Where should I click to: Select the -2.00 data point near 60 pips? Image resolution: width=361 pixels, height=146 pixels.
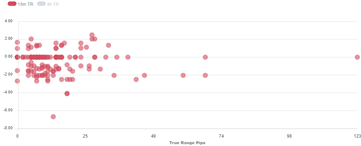point(183,76)
